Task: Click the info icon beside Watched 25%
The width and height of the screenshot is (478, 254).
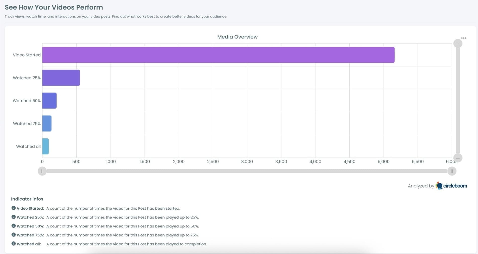Action: point(14,217)
